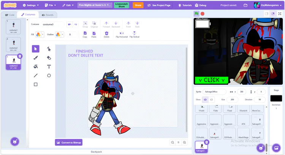Copy the selected costume shape
Viewport: 285px width, 155px height.
[85, 35]
